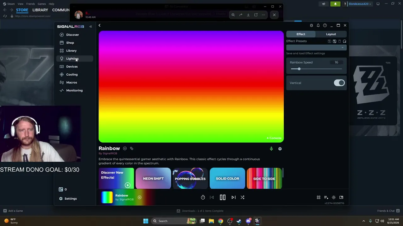Collapse the SignalRGB sidebar with double chevron

[x=91, y=27]
